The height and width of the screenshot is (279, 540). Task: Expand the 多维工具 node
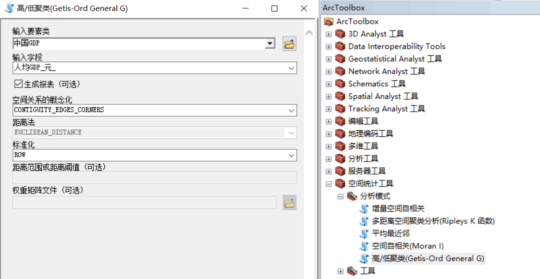tap(328, 146)
